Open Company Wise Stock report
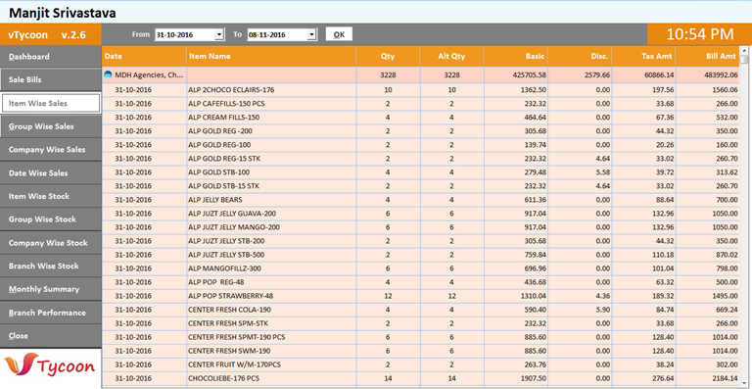Screen dimensions: 752x389 50,243
